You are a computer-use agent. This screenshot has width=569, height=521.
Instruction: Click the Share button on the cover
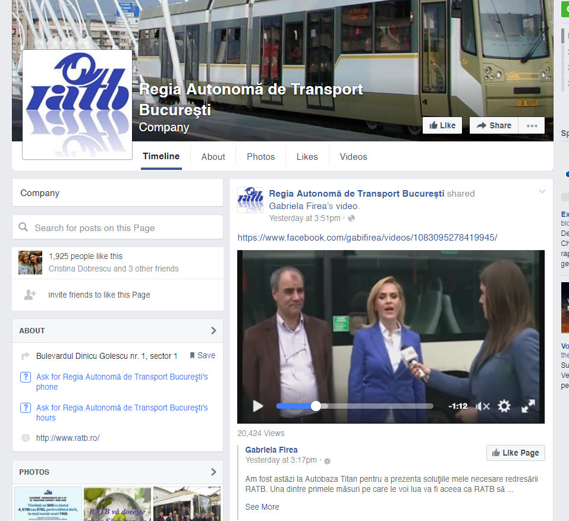coord(494,125)
